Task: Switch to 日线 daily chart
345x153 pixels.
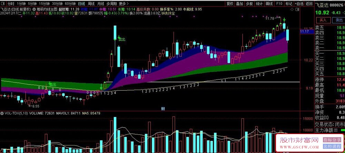Action: point(82,4)
